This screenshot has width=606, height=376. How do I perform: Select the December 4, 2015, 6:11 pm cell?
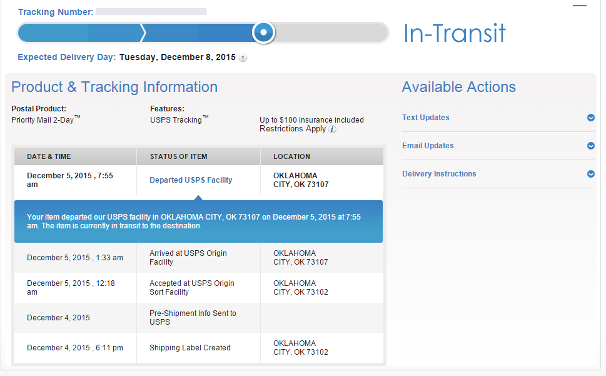click(x=75, y=348)
